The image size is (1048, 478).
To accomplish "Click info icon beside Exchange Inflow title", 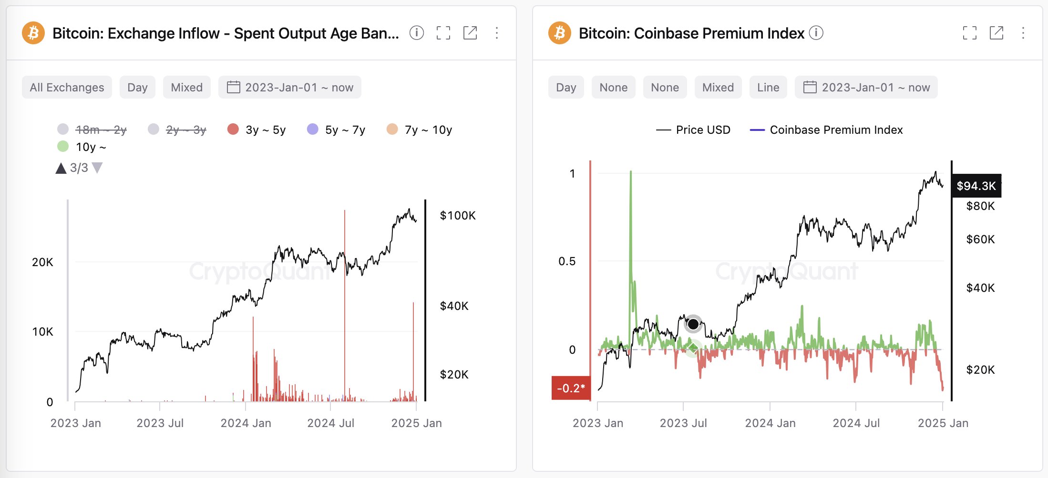I will tap(416, 33).
